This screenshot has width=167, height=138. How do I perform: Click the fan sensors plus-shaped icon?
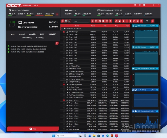(131, 21)
